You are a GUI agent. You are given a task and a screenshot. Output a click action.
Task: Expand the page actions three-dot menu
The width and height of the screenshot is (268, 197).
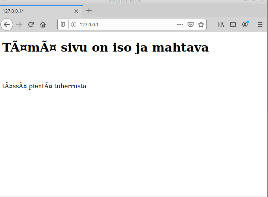point(180,24)
